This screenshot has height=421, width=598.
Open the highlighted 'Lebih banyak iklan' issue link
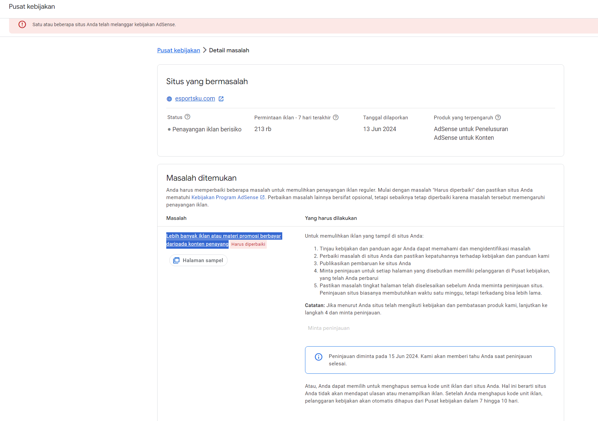pyautogui.click(x=224, y=240)
